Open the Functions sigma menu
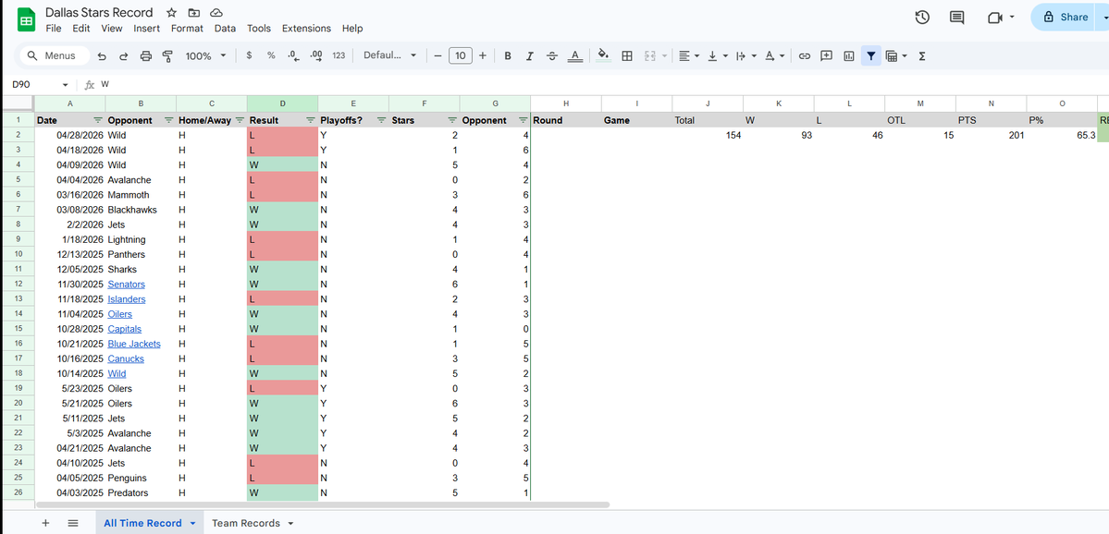The height and width of the screenshot is (534, 1109). 922,55
